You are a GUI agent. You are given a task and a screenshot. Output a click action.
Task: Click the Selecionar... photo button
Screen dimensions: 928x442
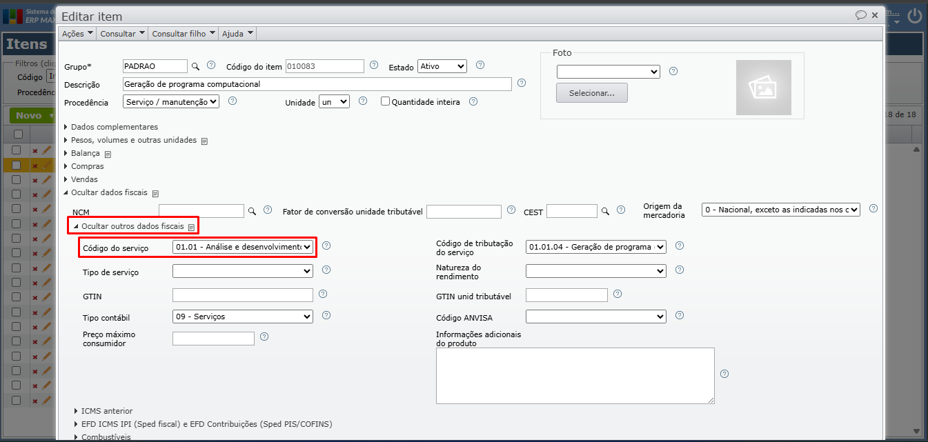[592, 93]
